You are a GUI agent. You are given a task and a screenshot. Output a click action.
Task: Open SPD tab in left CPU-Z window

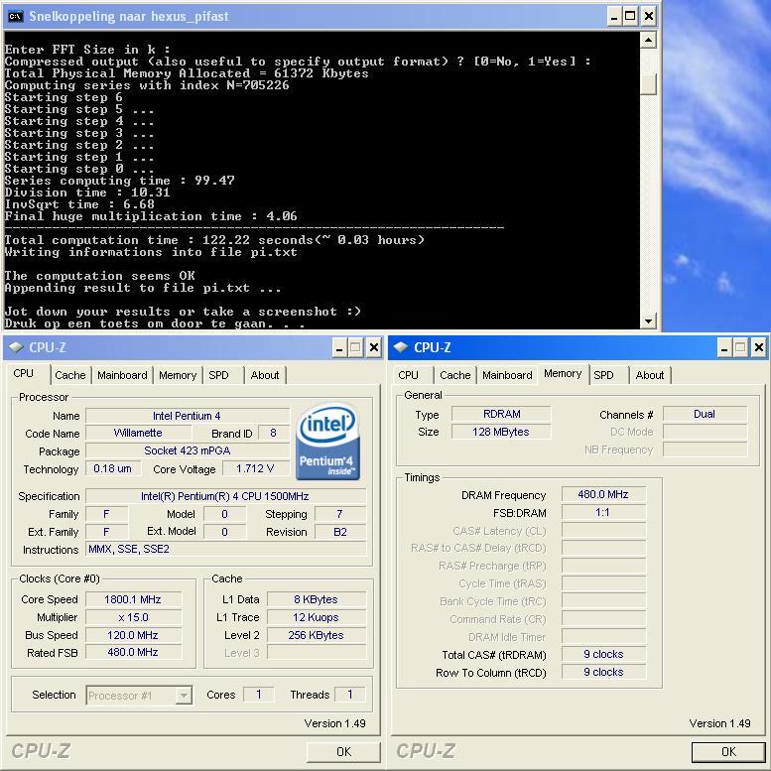[x=219, y=375]
